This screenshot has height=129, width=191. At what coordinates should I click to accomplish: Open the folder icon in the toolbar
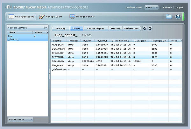pos(169,17)
